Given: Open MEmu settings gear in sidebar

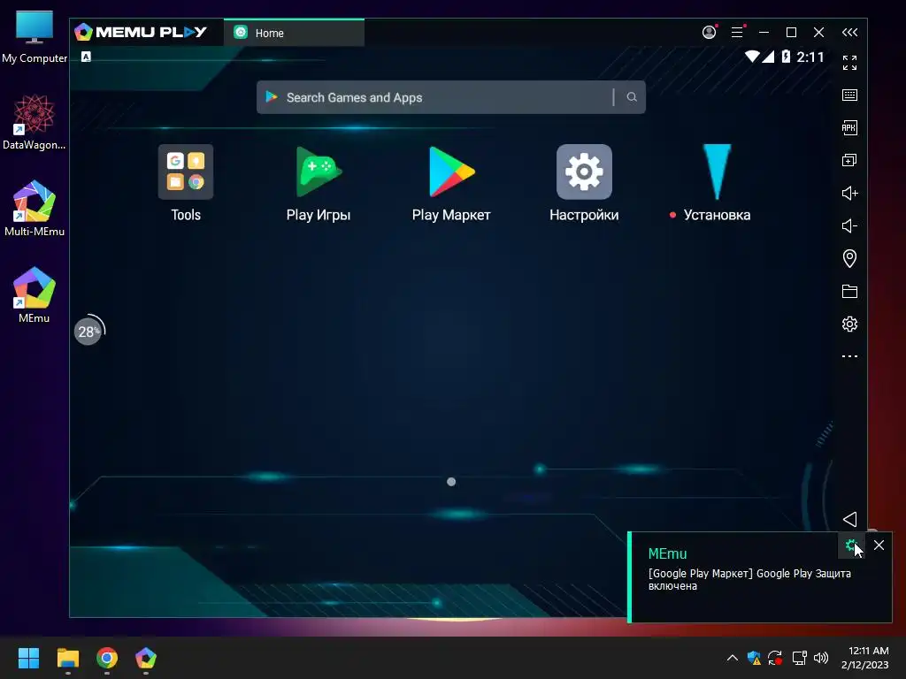Looking at the screenshot, I should [849, 324].
